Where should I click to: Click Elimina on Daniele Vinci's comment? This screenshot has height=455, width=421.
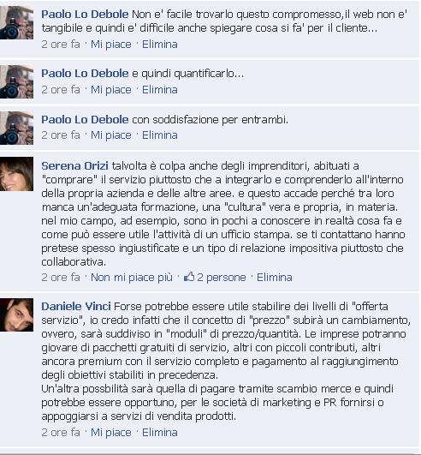point(160,433)
